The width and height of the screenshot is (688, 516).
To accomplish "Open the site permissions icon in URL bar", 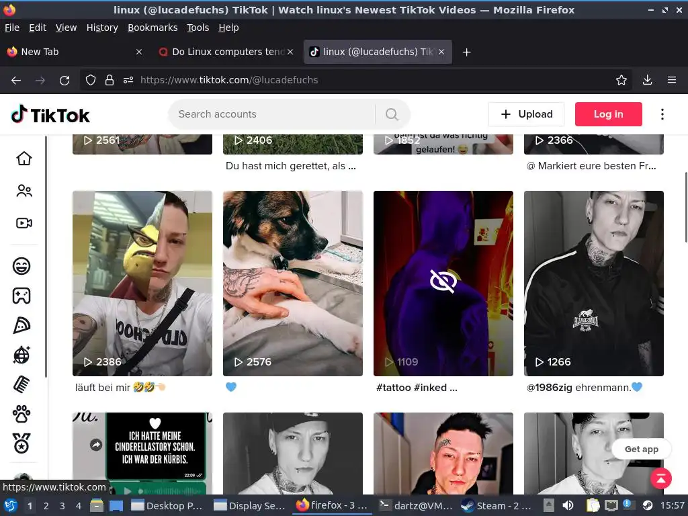I will (128, 80).
